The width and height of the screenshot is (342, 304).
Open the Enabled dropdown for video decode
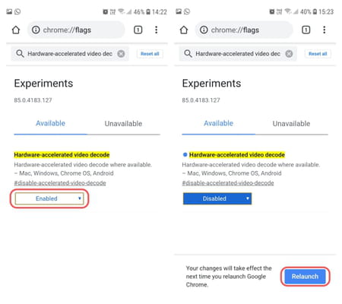[49, 198]
